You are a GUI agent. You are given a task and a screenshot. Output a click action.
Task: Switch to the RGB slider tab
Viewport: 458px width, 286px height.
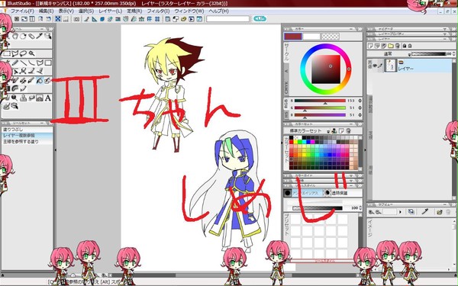coord(286,103)
